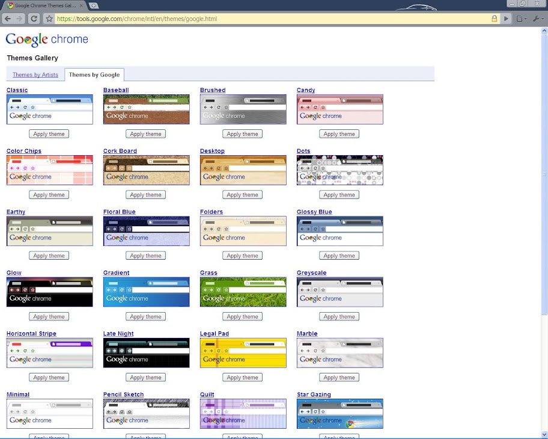The width and height of the screenshot is (548, 439).
Task: Open the Star Gazing theme link
Action: point(314,394)
